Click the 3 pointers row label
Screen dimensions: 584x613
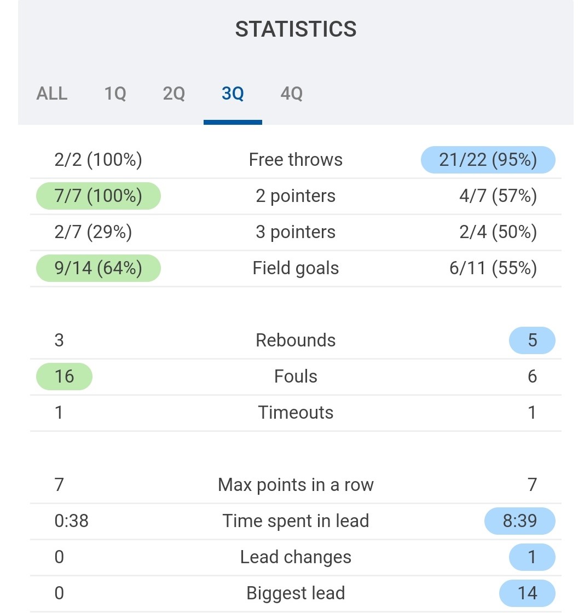pos(296,232)
